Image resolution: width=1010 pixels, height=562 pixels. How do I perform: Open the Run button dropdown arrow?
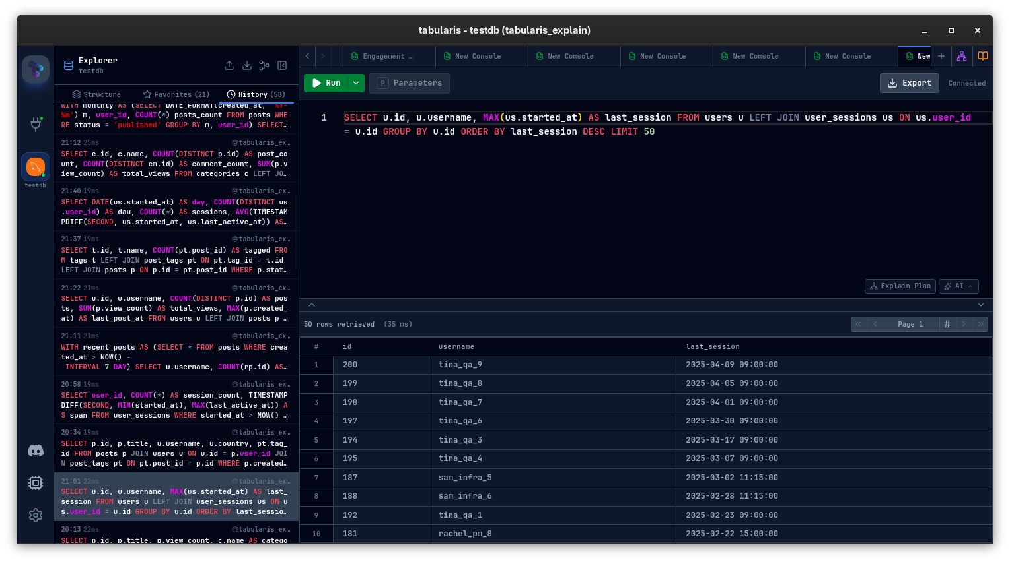click(x=355, y=83)
